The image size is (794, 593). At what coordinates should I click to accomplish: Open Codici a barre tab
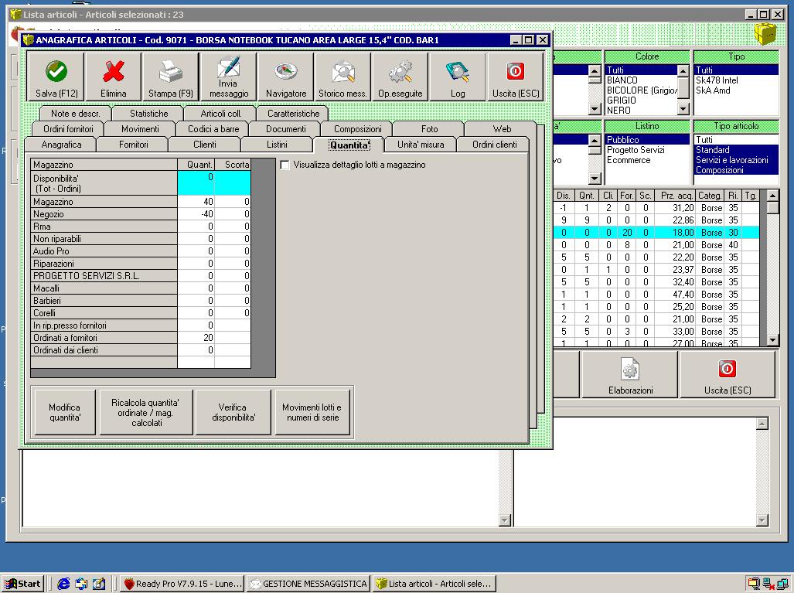pos(213,128)
